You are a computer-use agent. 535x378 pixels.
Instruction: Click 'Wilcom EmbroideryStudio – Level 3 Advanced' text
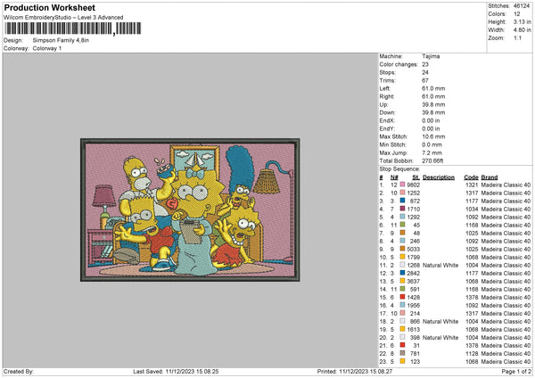coord(63,18)
